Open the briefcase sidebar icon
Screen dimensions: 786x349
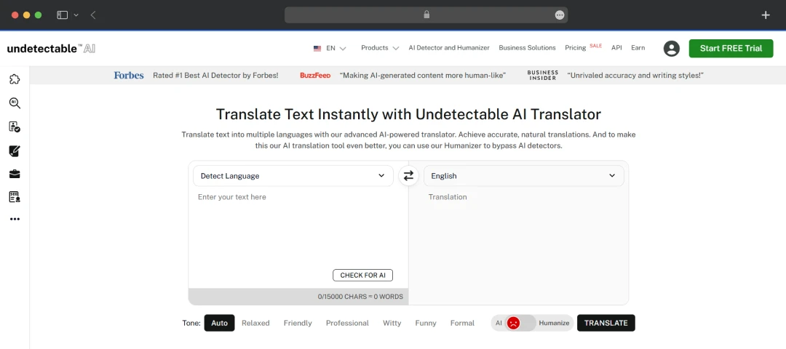pos(15,174)
